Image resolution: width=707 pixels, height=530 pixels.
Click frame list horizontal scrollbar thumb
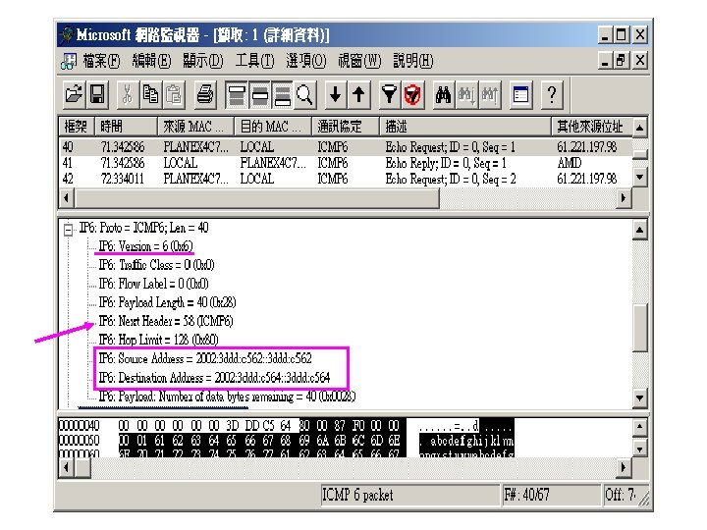click(256, 198)
